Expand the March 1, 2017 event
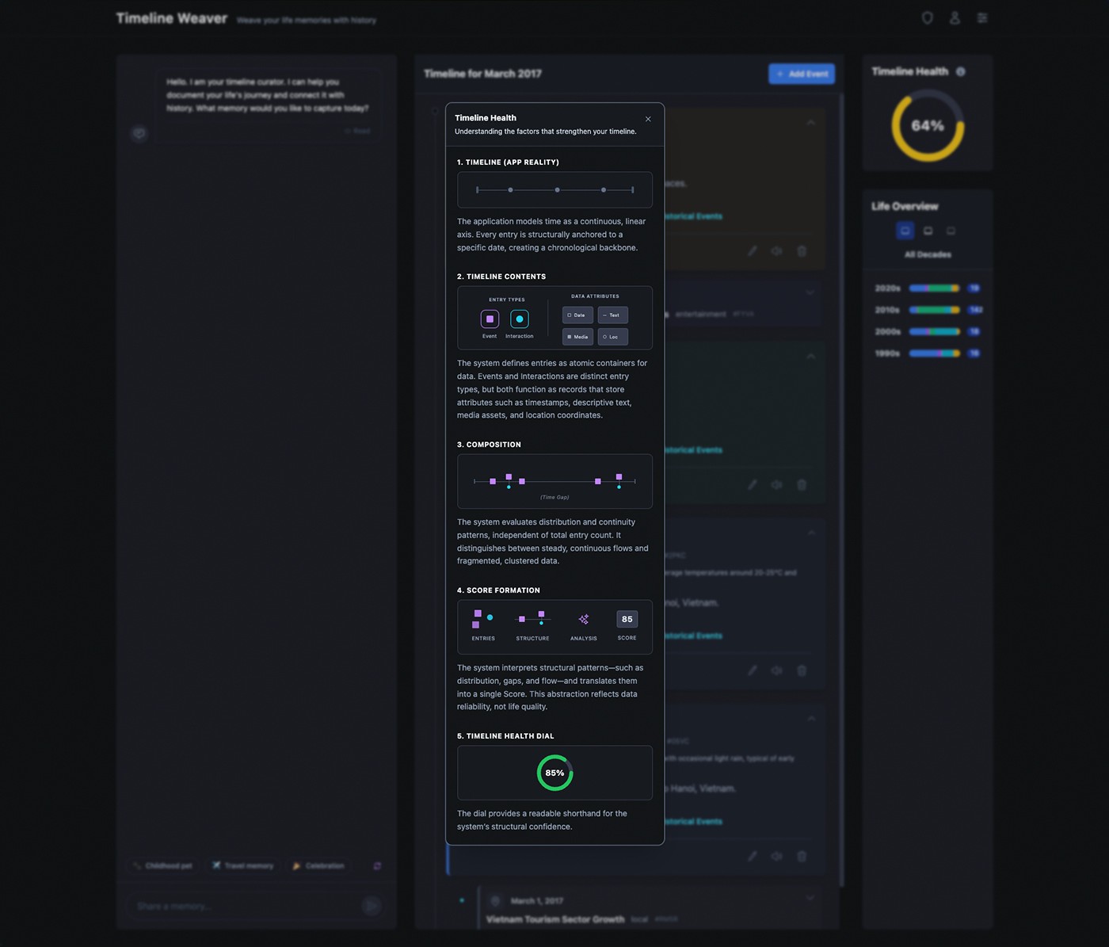 click(810, 898)
